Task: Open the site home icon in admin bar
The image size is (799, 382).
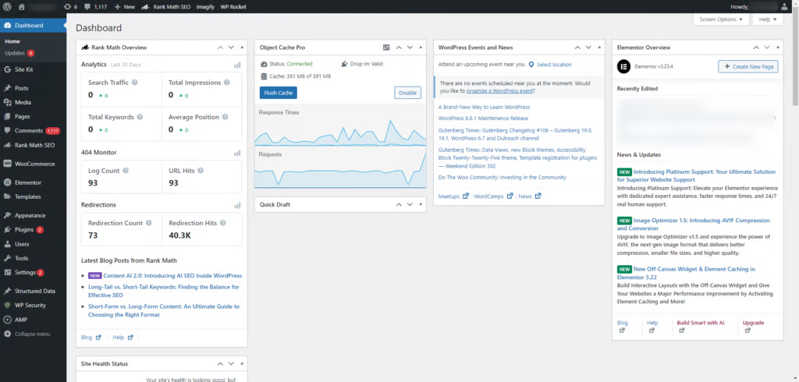Action: 22,6
